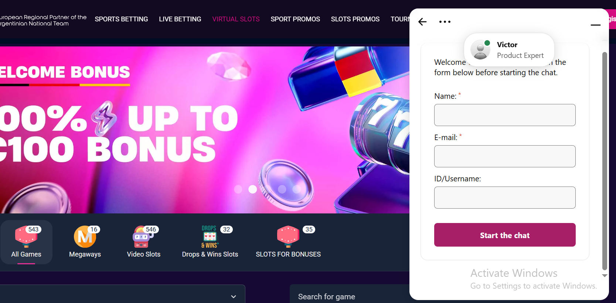Focus the E-mail input field
Image resolution: width=616 pixels, height=303 pixels.
coord(505,156)
